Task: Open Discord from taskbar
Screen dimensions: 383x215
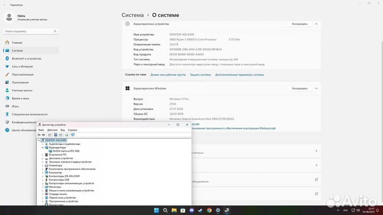Action: tap(191, 210)
